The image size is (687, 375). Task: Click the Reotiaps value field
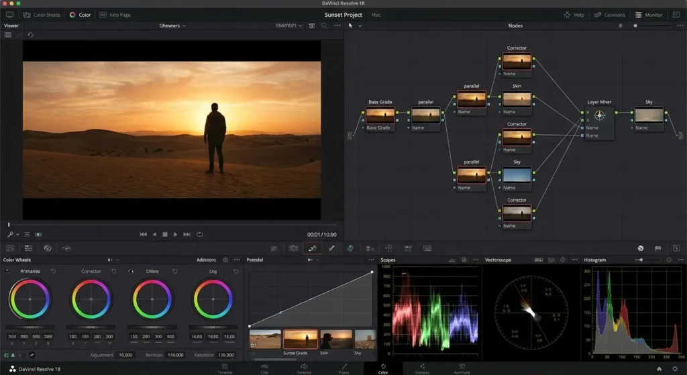pos(175,355)
